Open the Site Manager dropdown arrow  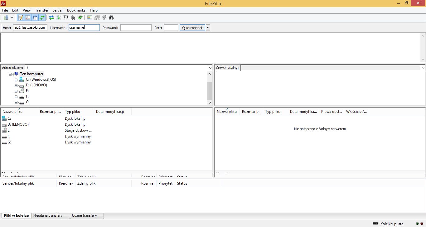coord(12,17)
